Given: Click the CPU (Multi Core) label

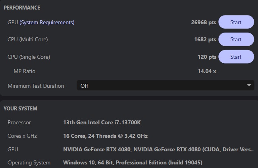Looking at the screenshot, I should coord(28,39).
